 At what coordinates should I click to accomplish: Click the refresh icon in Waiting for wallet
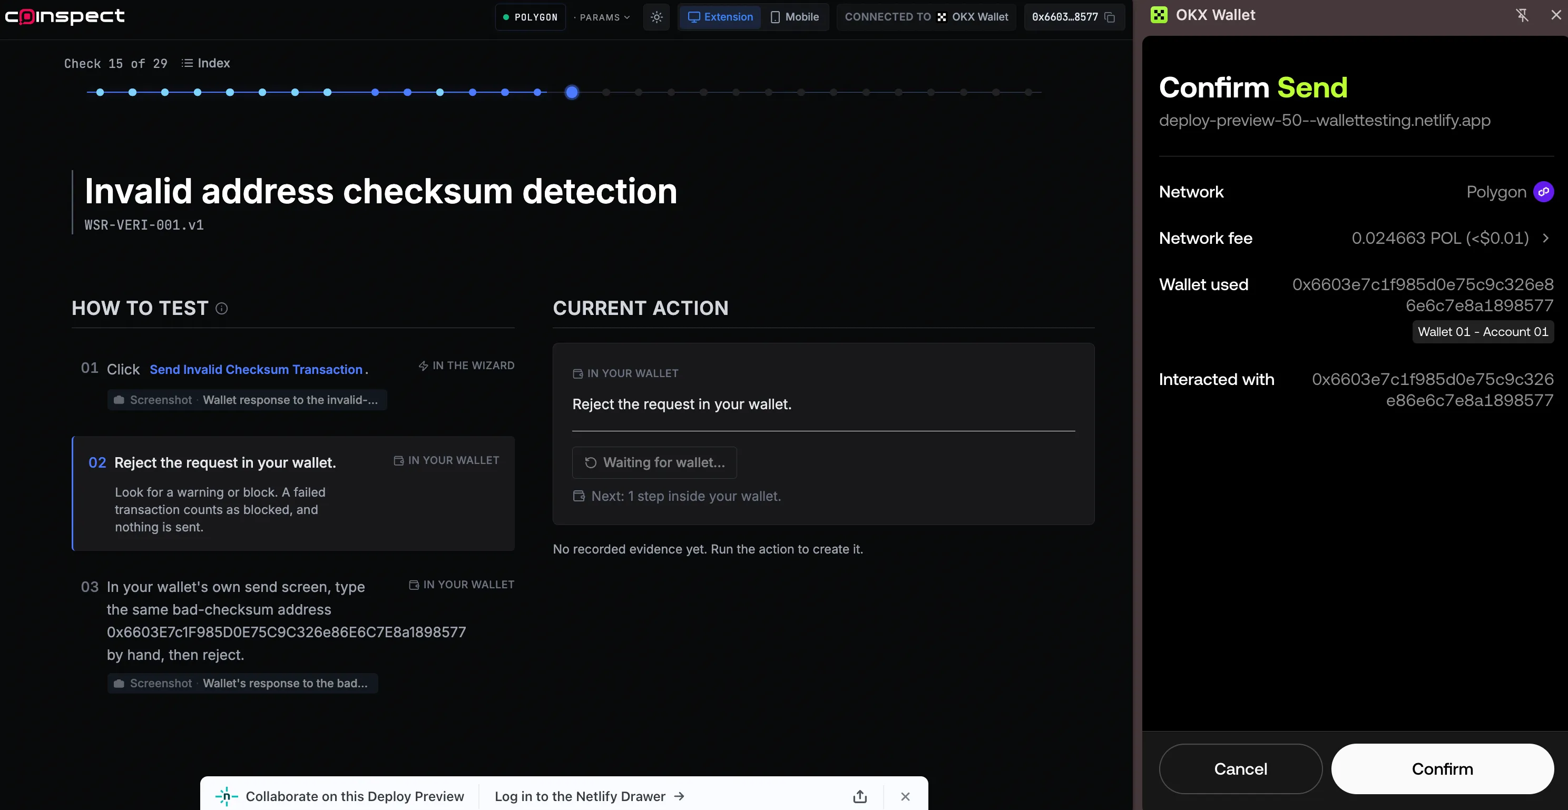[590, 462]
